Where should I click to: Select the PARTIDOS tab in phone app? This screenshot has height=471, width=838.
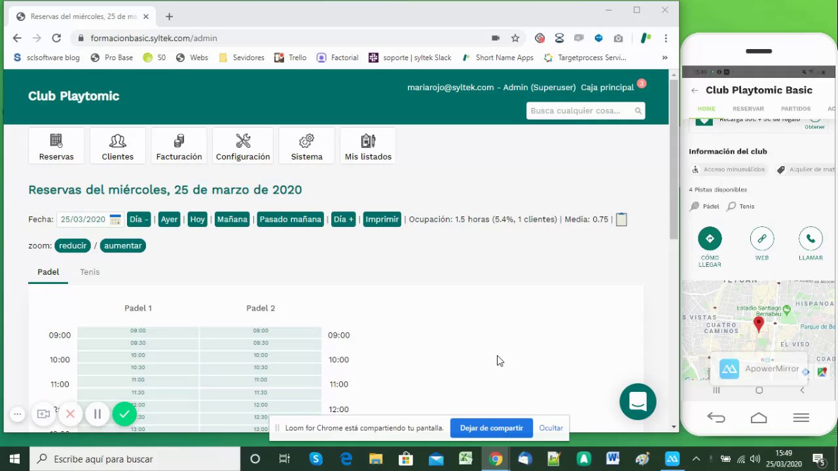tap(795, 109)
